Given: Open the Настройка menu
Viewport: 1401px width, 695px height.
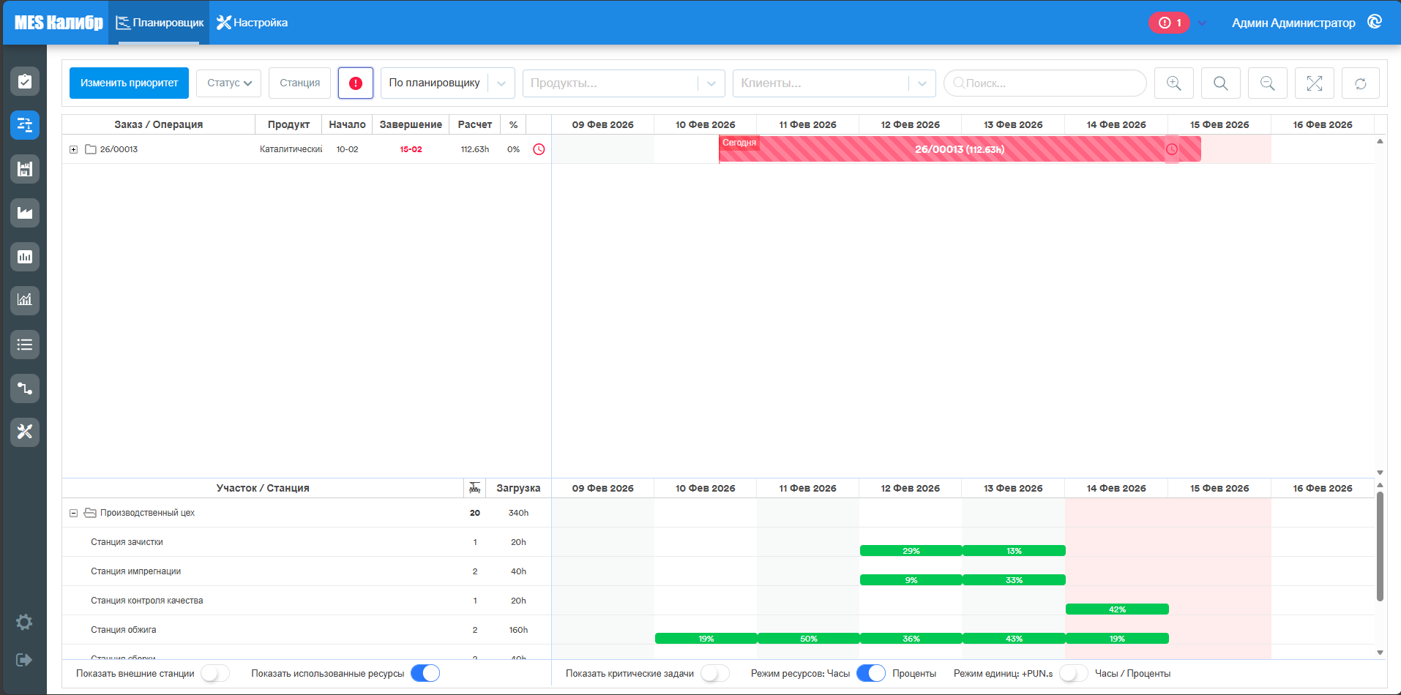Looking at the screenshot, I should pyautogui.click(x=253, y=23).
